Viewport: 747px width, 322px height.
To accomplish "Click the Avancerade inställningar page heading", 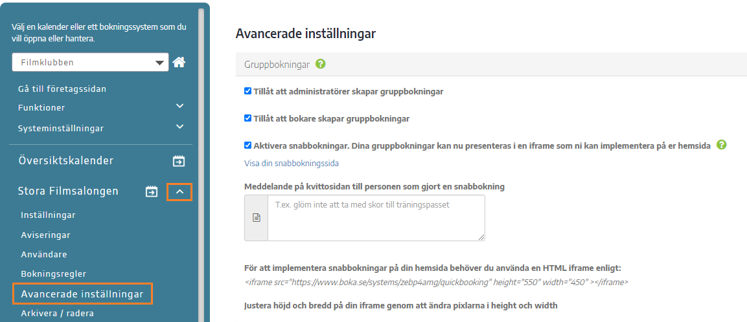I will [x=305, y=34].
